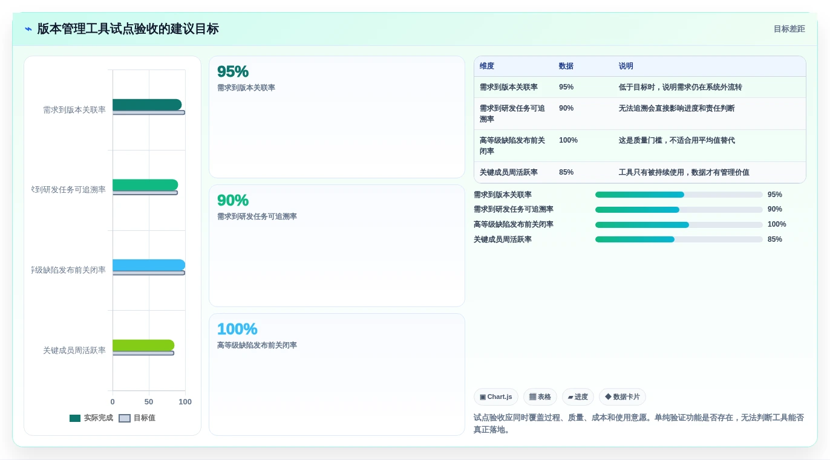Click the 数据 table column header
The width and height of the screenshot is (830, 460).
[x=566, y=66]
